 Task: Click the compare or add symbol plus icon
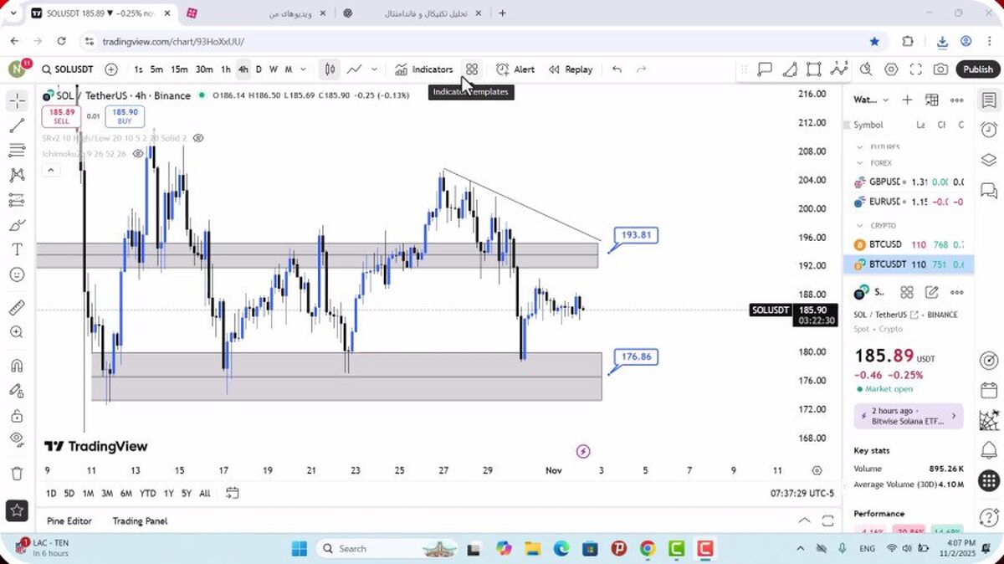(111, 69)
